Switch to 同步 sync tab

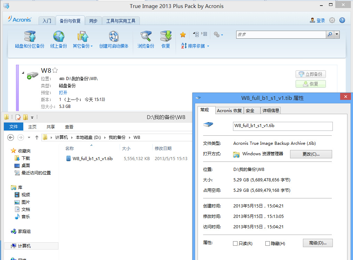[93, 21]
